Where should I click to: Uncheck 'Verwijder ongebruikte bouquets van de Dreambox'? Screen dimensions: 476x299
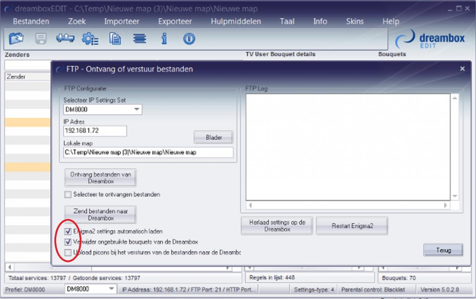pos(68,242)
